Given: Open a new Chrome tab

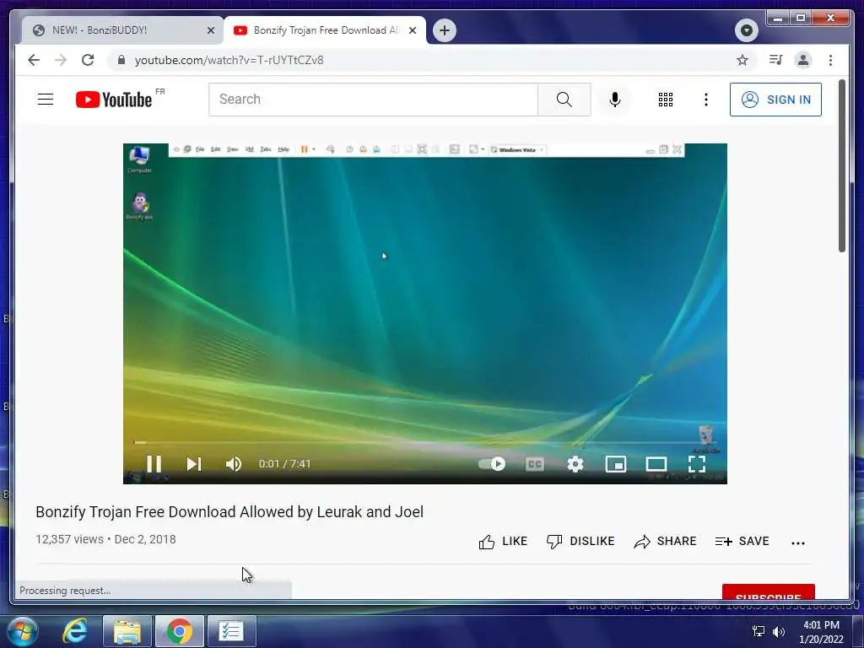Looking at the screenshot, I should click(445, 30).
